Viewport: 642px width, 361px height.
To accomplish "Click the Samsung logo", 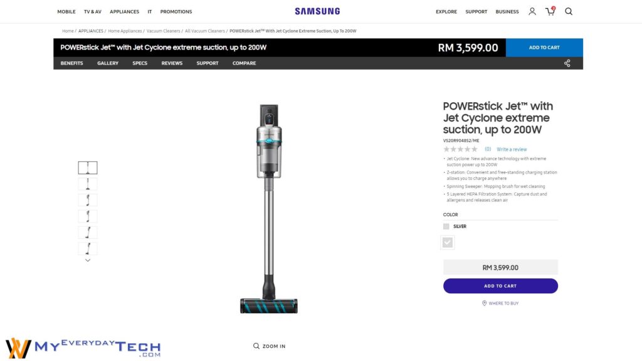I will 317,11.
